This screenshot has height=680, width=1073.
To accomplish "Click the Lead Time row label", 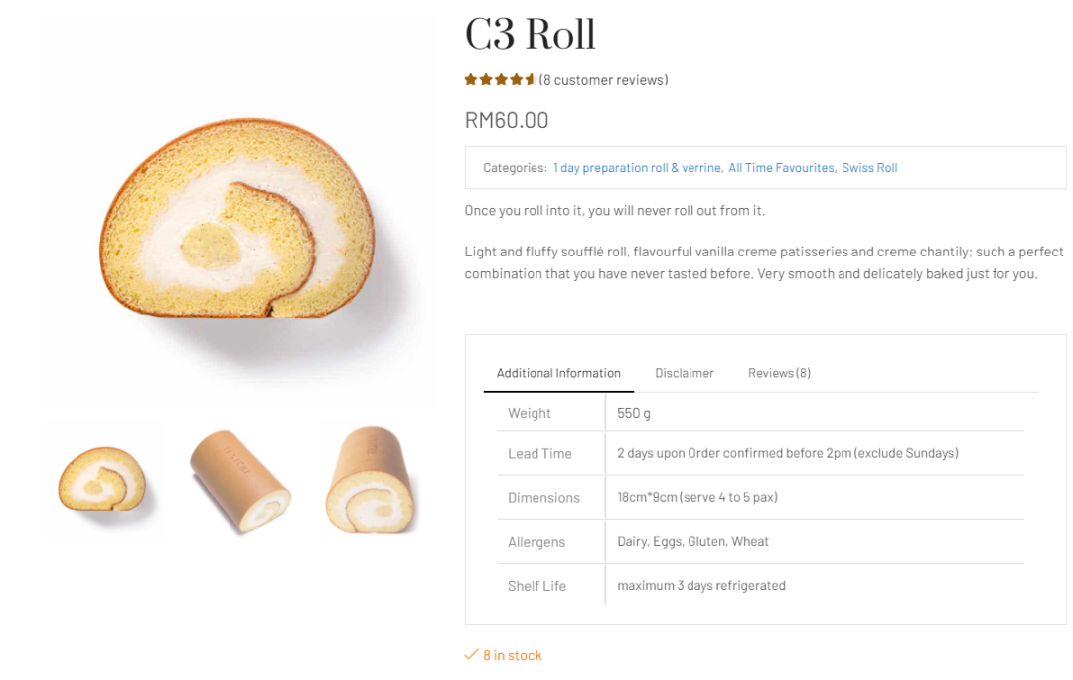I will [539, 454].
